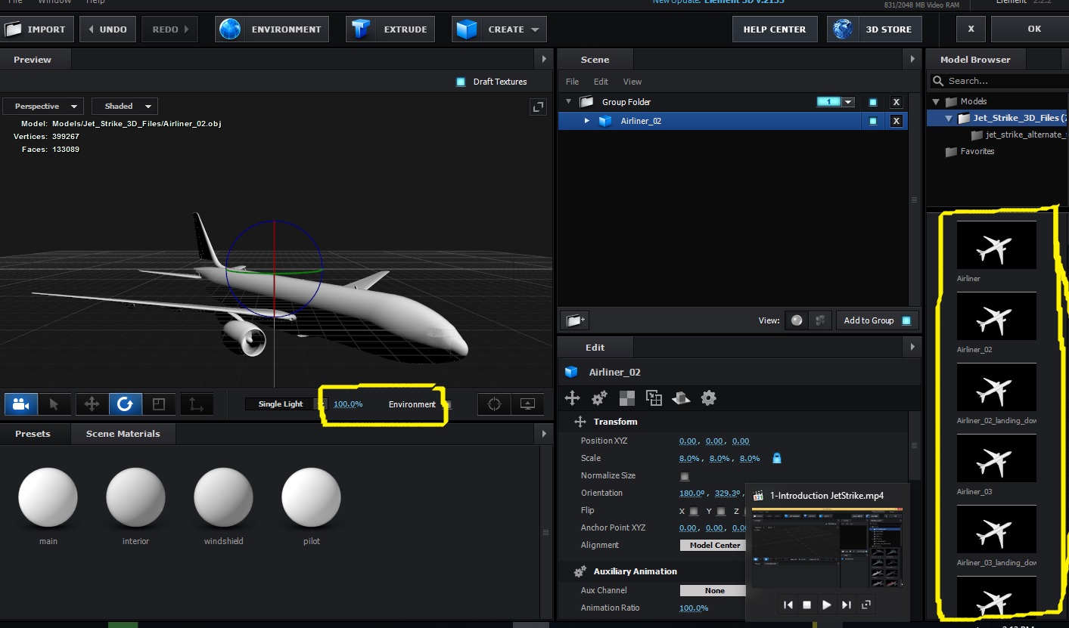Open the Aux Channel None dropdown
The width and height of the screenshot is (1069, 628).
click(714, 591)
